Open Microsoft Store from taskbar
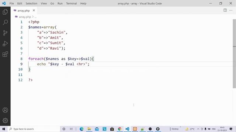 tap(112, 129)
